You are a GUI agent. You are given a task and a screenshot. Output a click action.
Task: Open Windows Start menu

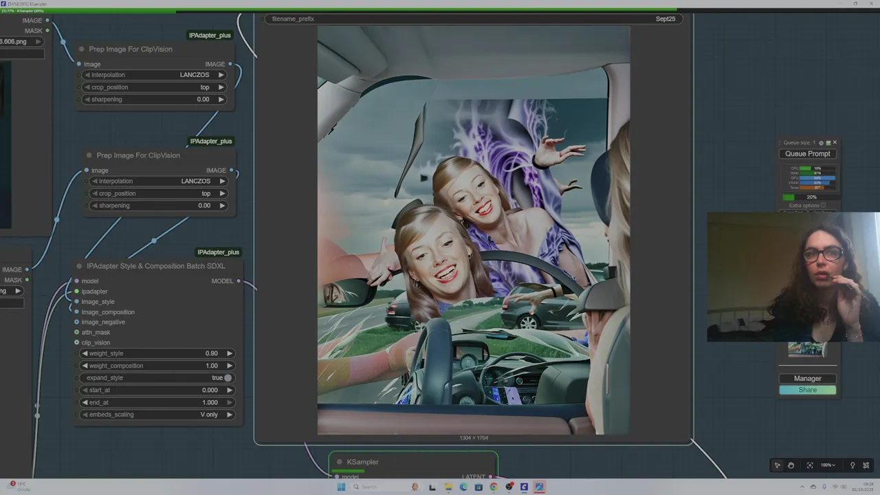[341, 487]
